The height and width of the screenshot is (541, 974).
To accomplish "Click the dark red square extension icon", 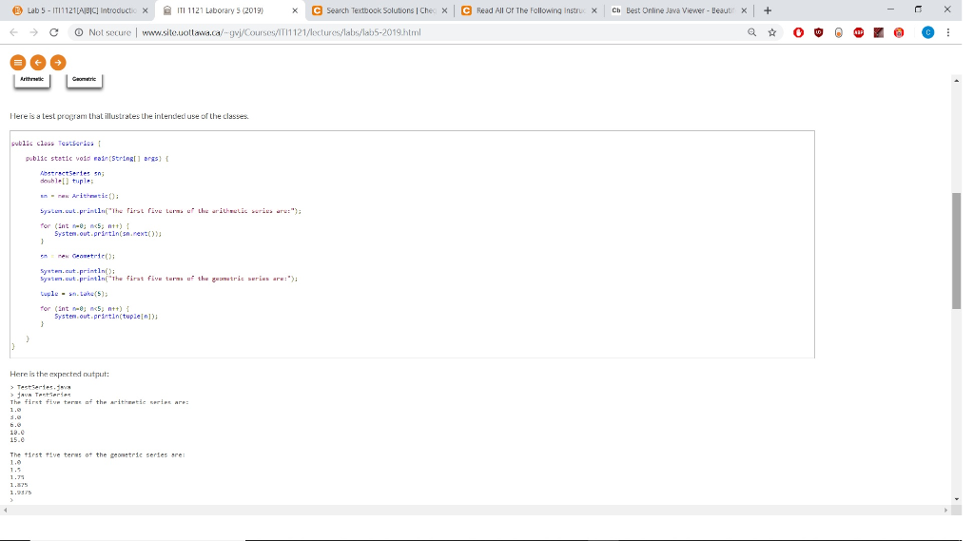I will click(x=878, y=32).
